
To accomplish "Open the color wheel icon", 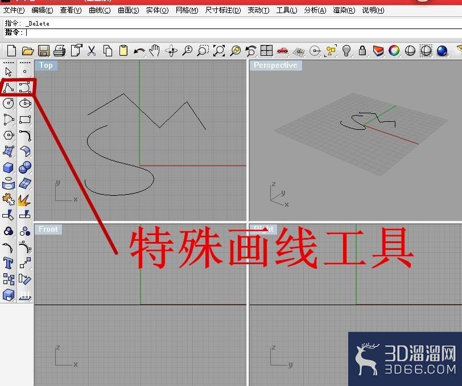I will tap(394, 51).
